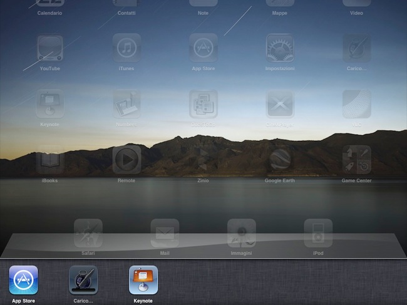Open the YouTube app on home screen
The image size is (407, 305).
point(50,48)
